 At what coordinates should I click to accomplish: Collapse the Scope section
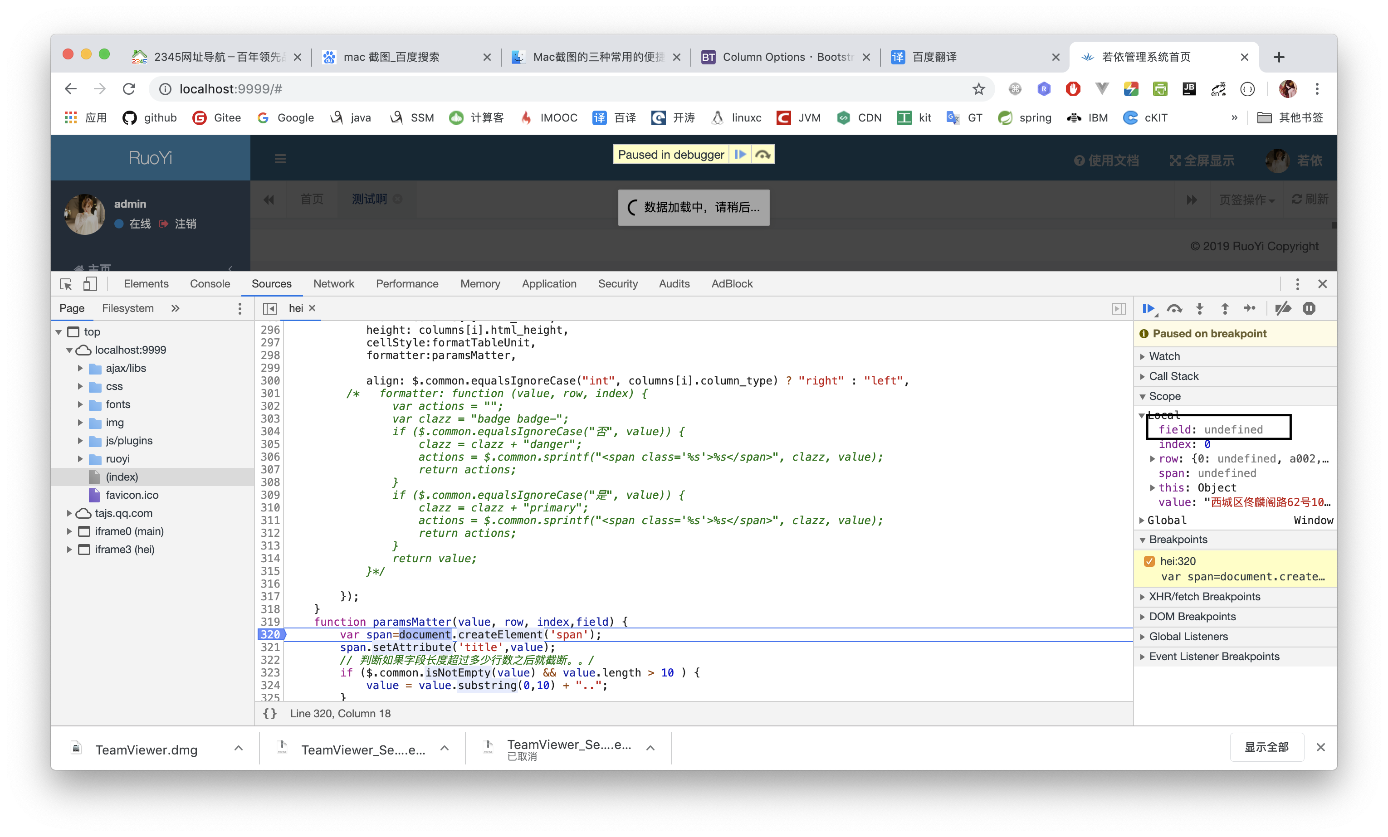[1143, 396]
